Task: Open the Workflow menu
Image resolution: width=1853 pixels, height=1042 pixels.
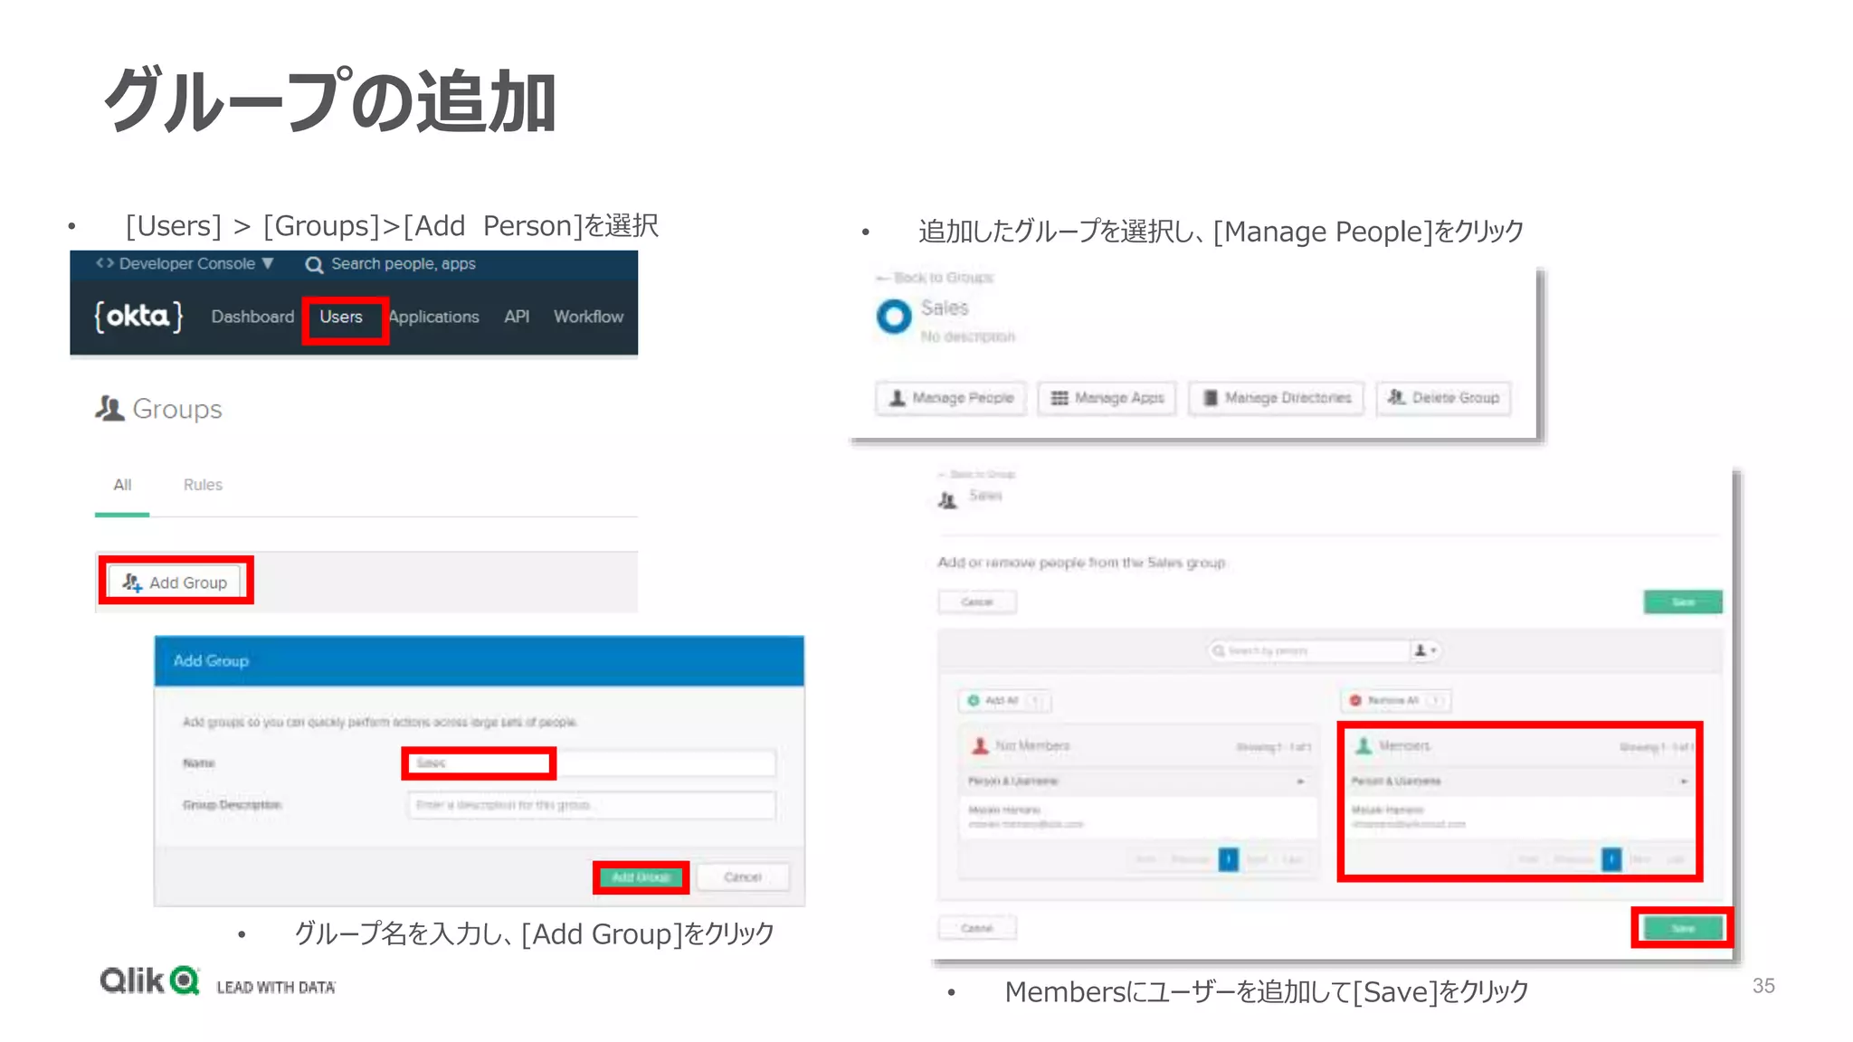Action: tap(589, 317)
